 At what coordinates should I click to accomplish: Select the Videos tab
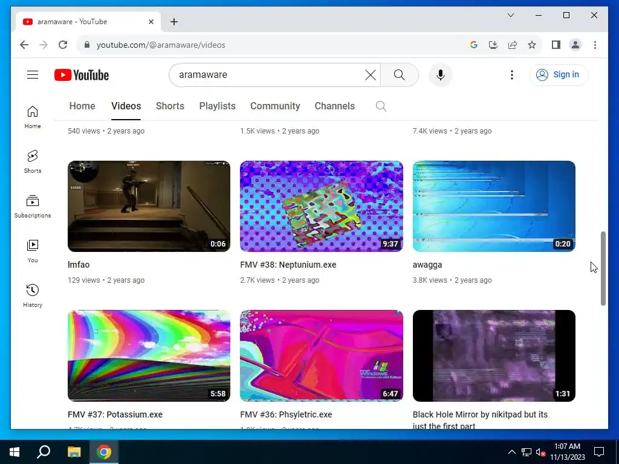126,106
